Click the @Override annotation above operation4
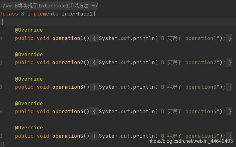 pyautogui.click(x=29, y=104)
